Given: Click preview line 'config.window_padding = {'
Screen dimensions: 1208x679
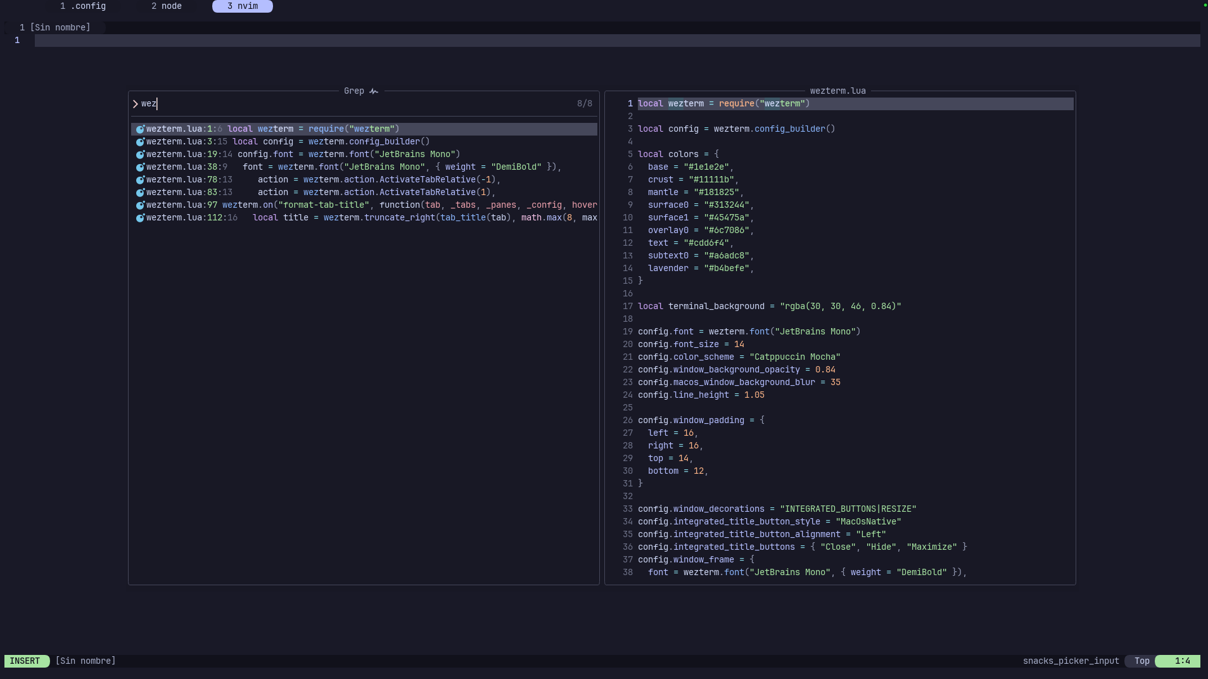Looking at the screenshot, I should point(701,421).
